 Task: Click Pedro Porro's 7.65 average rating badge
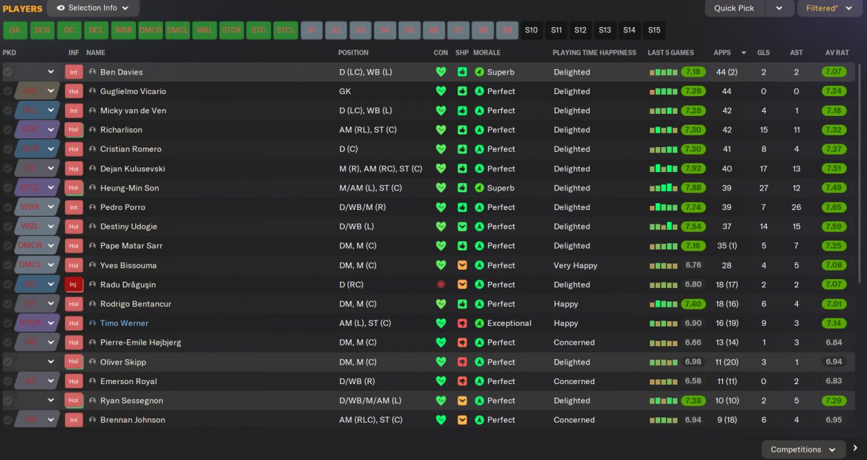[834, 207]
